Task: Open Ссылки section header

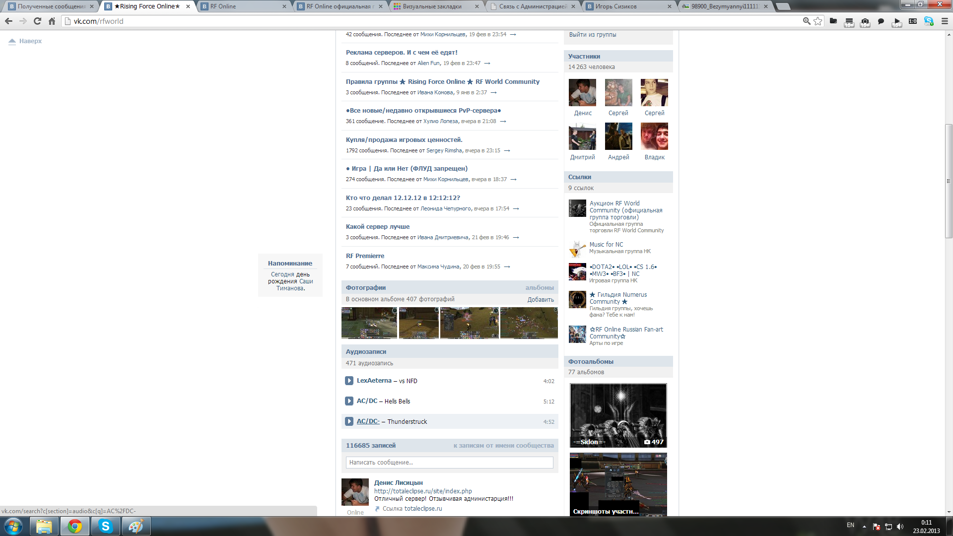Action: click(x=618, y=177)
